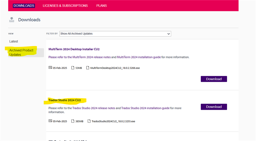This screenshot has height=141, width=256.
Task: Switch to the PLANS tab
Action: [x=101, y=6]
